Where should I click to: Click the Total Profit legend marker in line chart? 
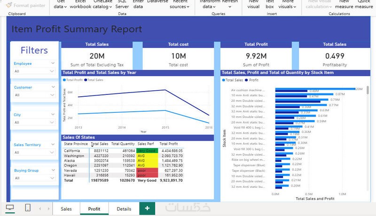(x=64, y=80)
